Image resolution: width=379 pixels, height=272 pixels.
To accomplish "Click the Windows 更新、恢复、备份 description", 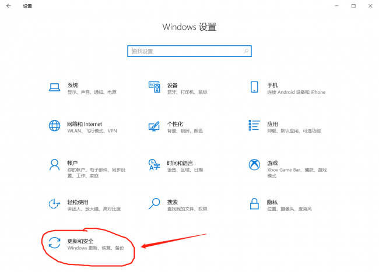I will click(x=96, y=248).
